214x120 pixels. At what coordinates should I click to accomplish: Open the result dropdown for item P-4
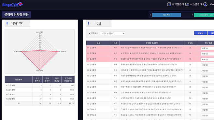point(207,65)
